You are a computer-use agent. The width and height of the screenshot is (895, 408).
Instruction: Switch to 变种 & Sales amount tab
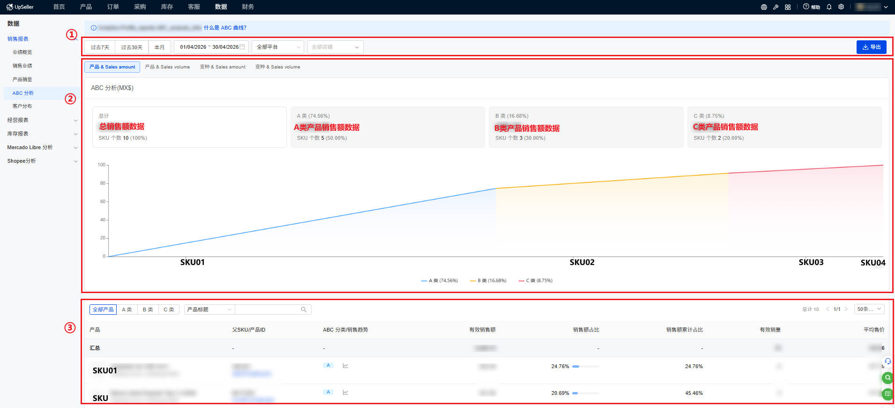pos(223,67)
